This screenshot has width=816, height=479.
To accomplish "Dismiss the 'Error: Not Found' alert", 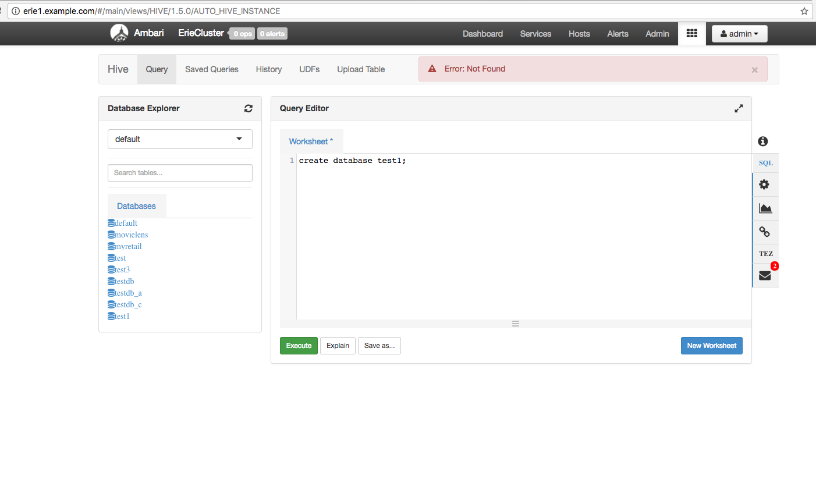I will pos(754,70).
